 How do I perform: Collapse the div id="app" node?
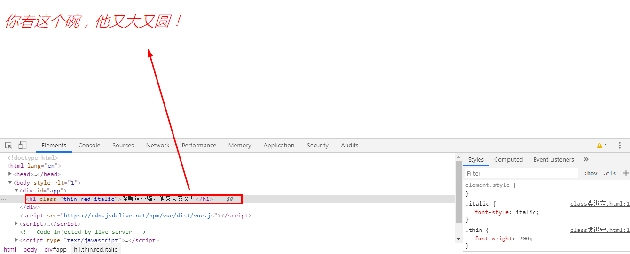pyautogui.click(x=16, y=190)
